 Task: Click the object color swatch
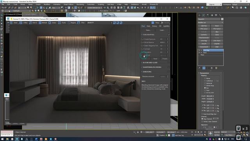(x=222, y=19)
